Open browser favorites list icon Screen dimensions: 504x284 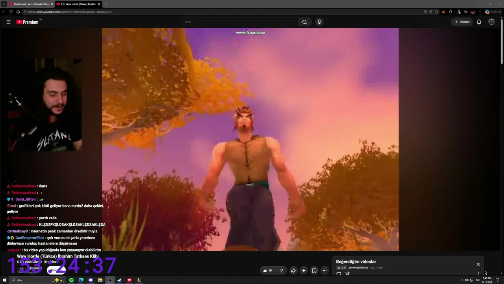[x=465, y=12]
